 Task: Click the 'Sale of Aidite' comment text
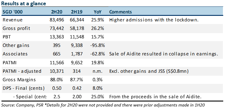164,54
